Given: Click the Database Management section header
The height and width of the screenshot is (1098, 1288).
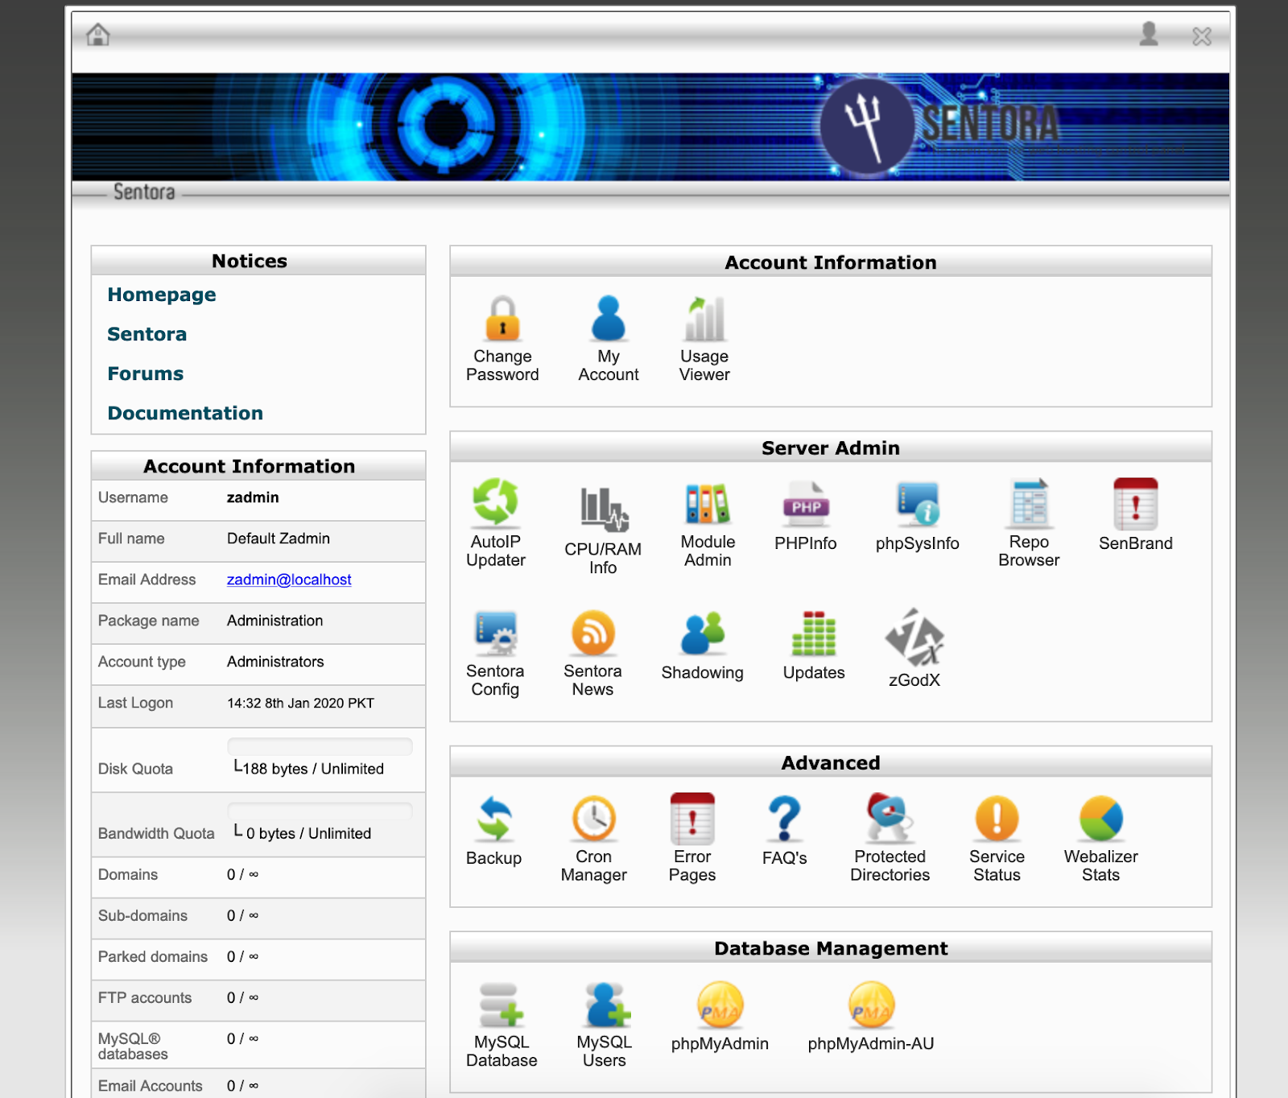Looking at the screenshot, I should (x=831, y=948).
